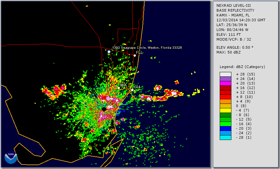The height and width of the screenshot is (169, 280).
Task: Click the + 28 (15) legend value text
Action: (245, 74)
